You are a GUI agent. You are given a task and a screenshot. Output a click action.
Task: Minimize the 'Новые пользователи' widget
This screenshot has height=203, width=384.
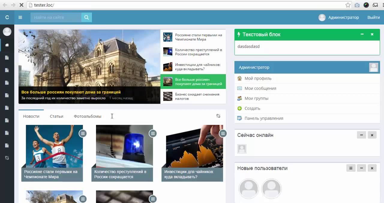tap(361, 168)
